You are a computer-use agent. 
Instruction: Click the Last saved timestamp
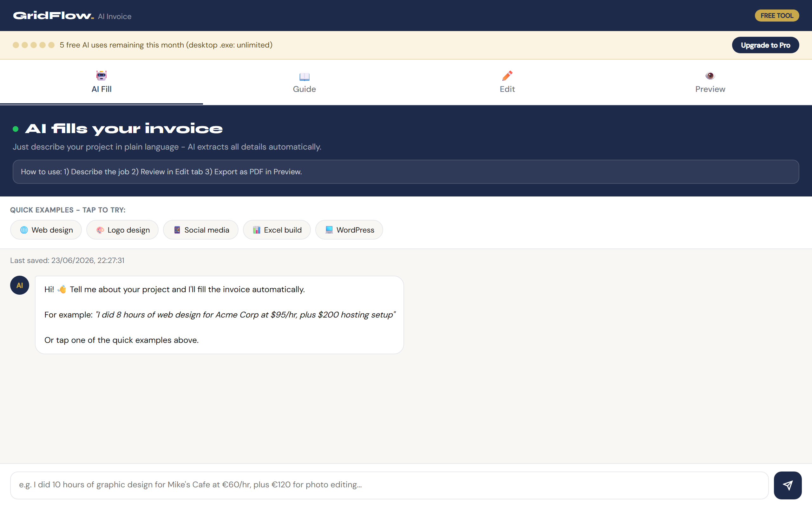[x=67, y=260]
